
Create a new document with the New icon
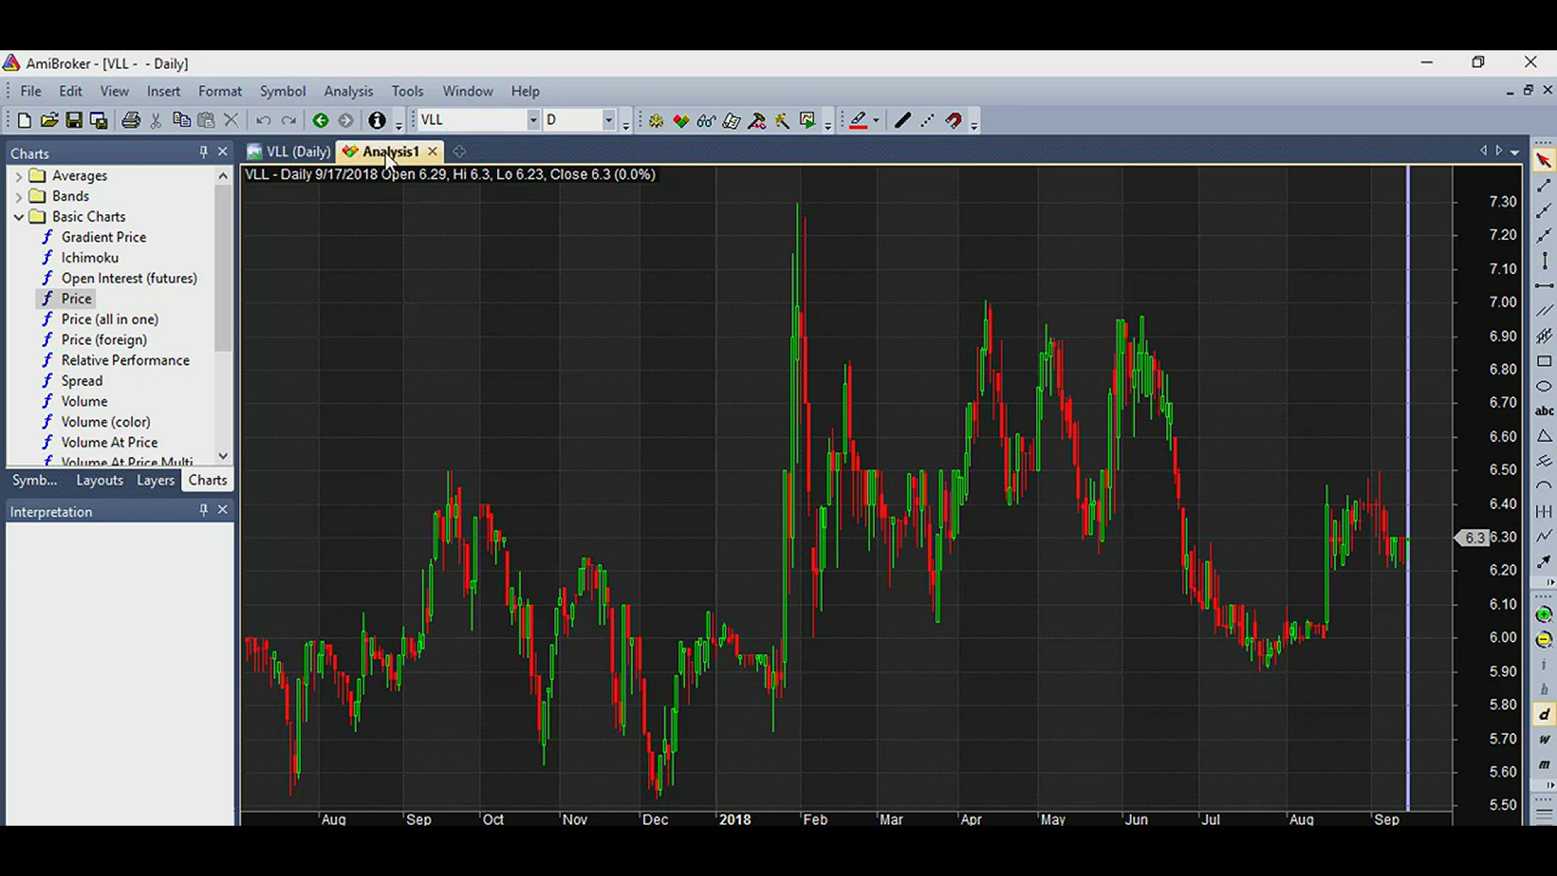(x=24, y=121)
